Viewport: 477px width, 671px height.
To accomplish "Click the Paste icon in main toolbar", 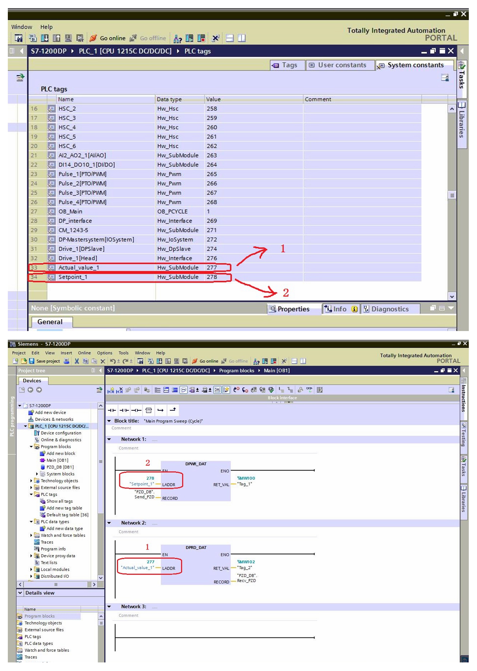I will tap(94, 361).
